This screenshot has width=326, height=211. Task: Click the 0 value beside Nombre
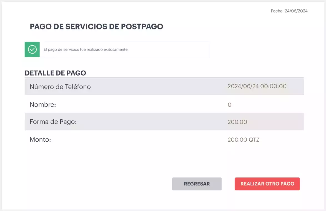click(229, 105)
